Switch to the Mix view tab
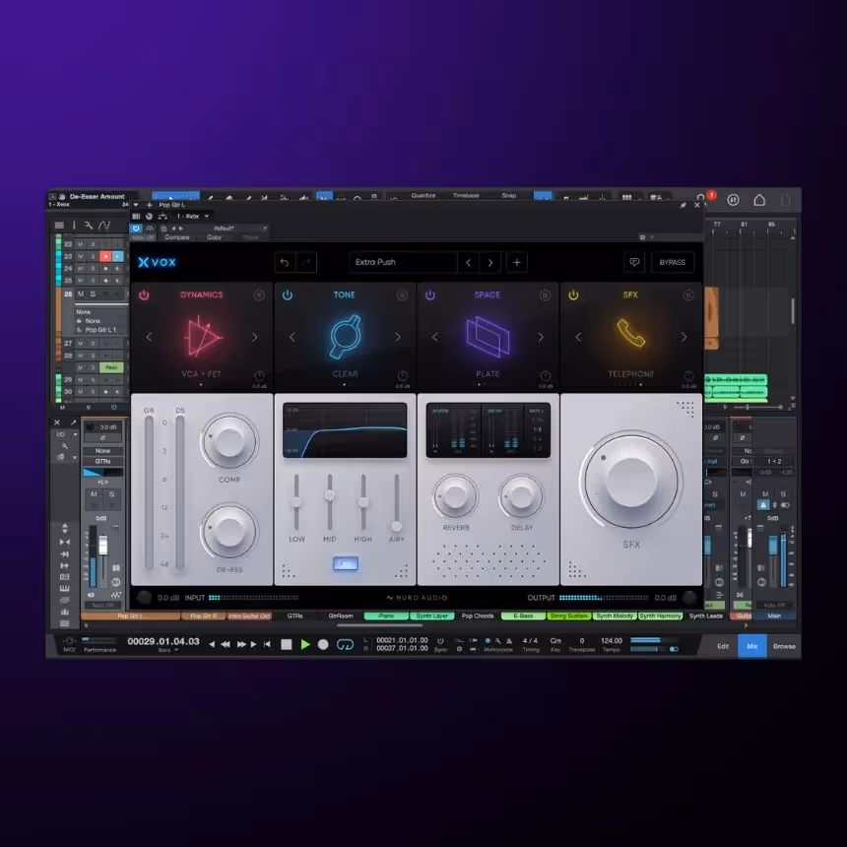The width and height of the screenshot is (847, 847). (751, 646)
